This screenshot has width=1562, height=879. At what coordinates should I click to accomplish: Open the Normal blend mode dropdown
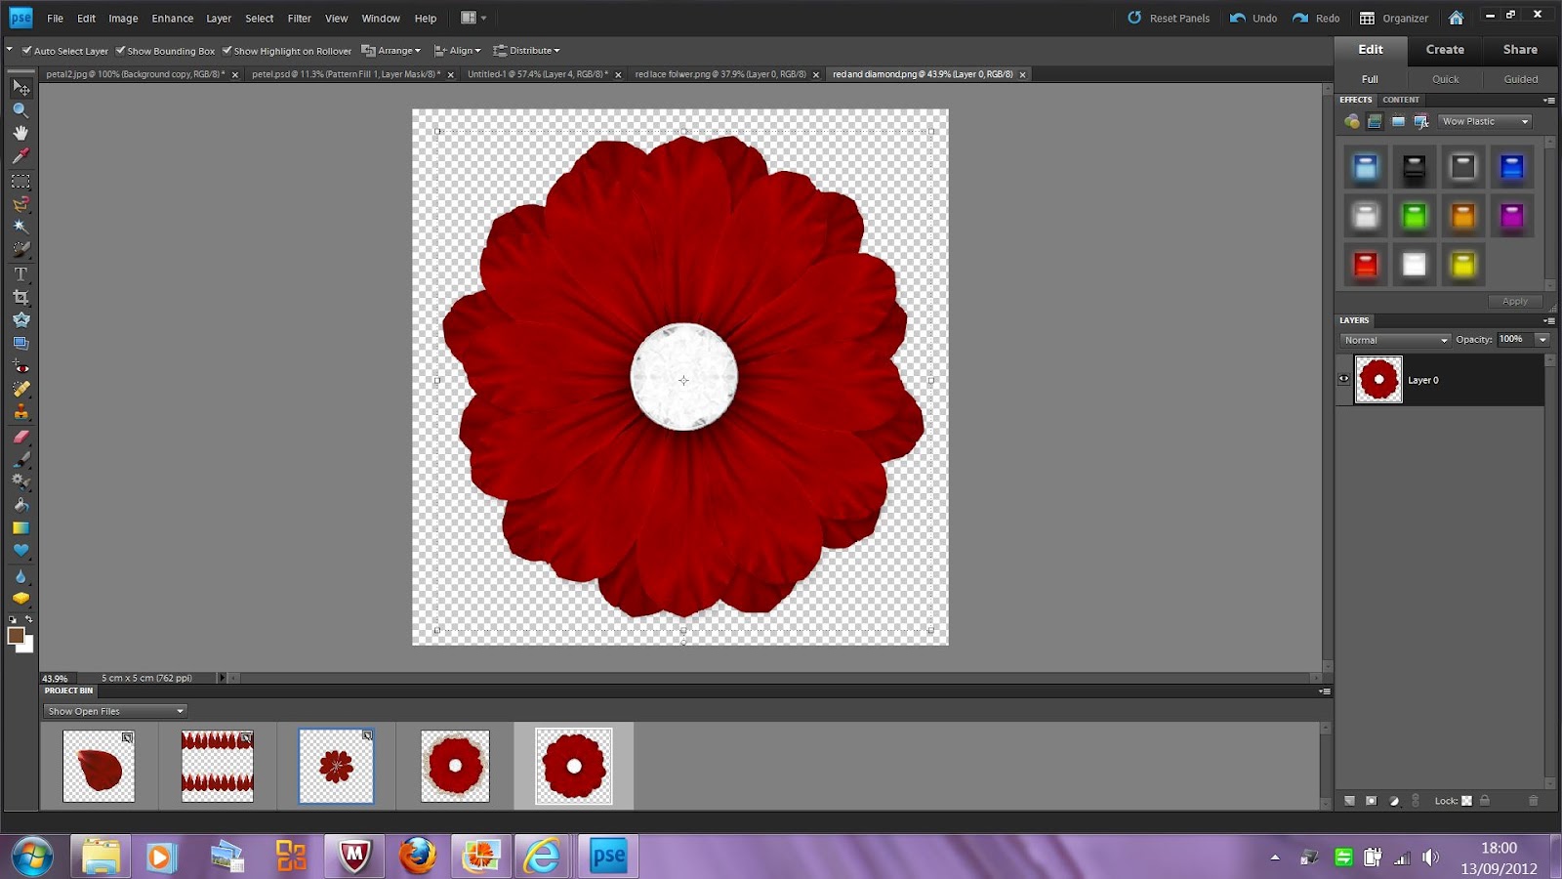click(1394, 340)
